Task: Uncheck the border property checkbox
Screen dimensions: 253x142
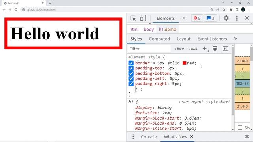Action: click(x=131, y=63)
